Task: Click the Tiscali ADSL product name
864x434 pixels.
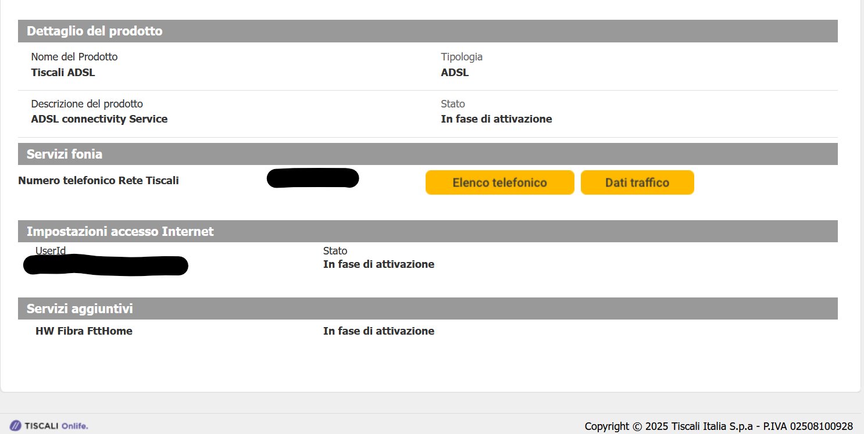Action: [x=63, y=73]
